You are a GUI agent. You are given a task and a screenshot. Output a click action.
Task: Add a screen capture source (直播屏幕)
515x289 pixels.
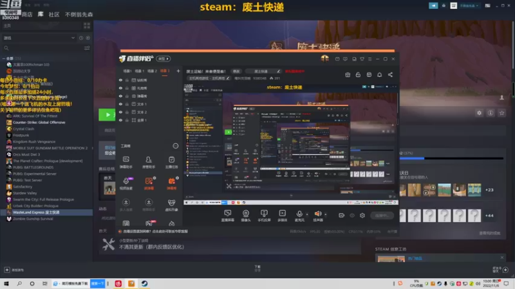(x=228, y=216)
